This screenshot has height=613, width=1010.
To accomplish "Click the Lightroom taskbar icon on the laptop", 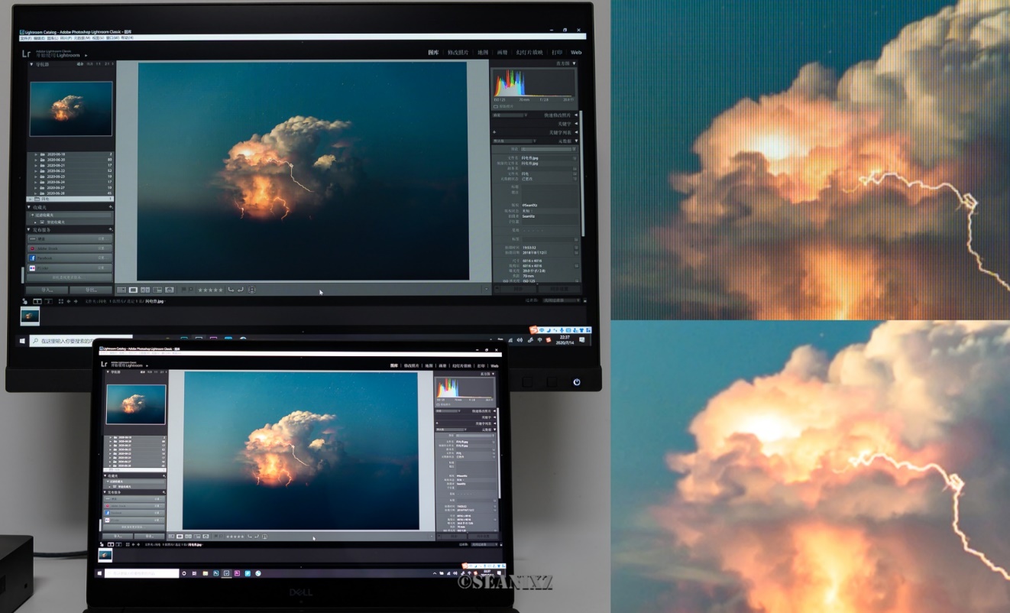I will [226, 572].
